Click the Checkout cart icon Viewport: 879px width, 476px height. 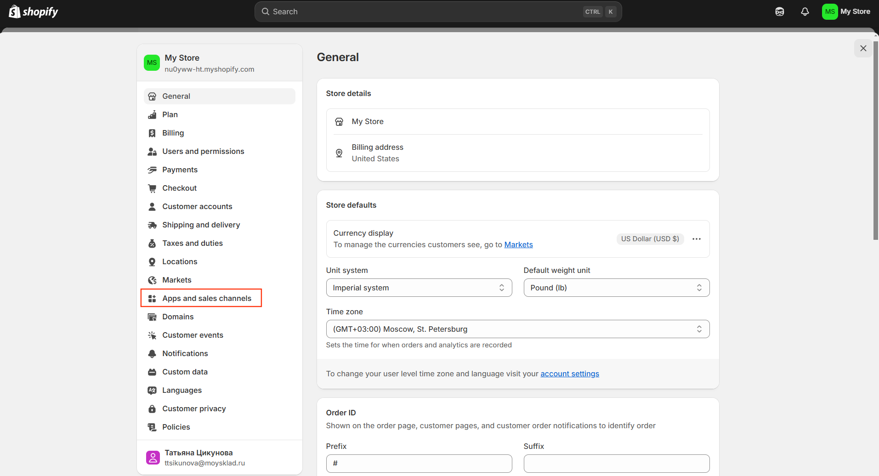[152, 188]
